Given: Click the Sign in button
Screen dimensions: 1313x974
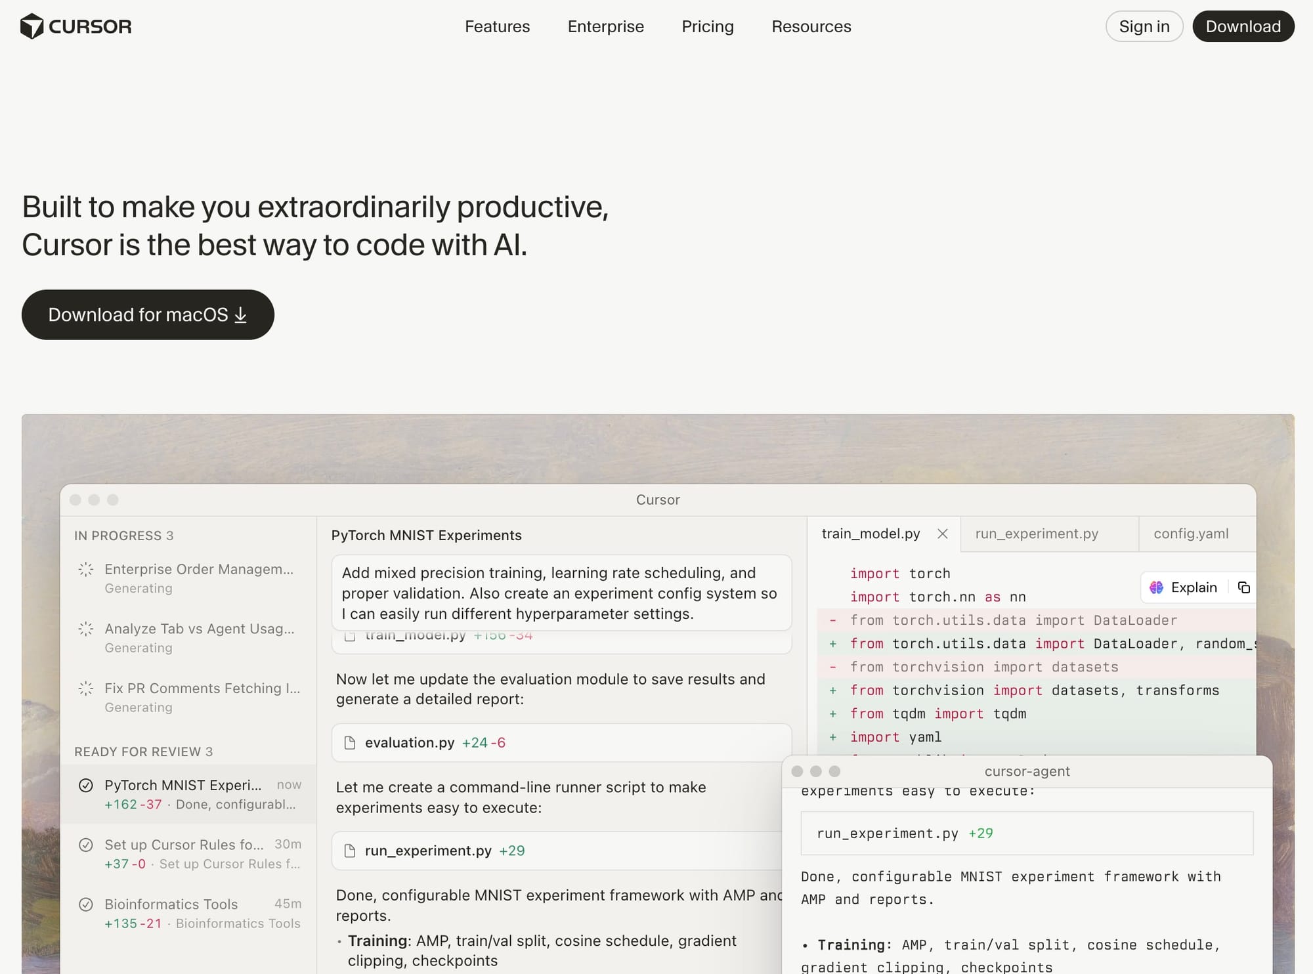Looking at the screenshot, I should (x=1144, y=26).
